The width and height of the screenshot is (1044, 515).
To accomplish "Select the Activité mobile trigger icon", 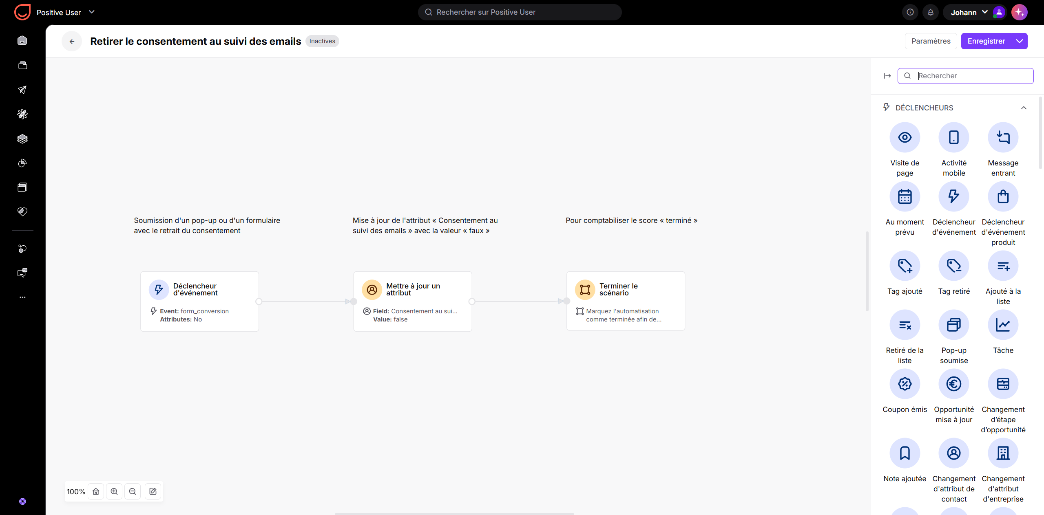I will point(953,137).
